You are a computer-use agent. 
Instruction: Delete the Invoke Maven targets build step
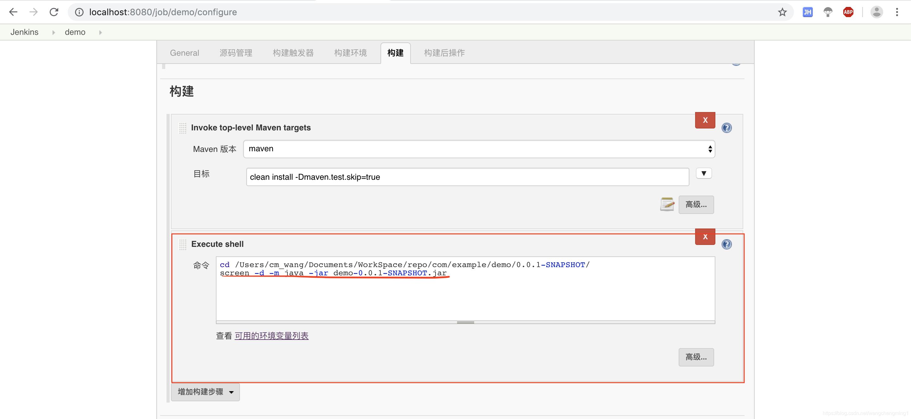pyautogui.click(x=705, y=120)
